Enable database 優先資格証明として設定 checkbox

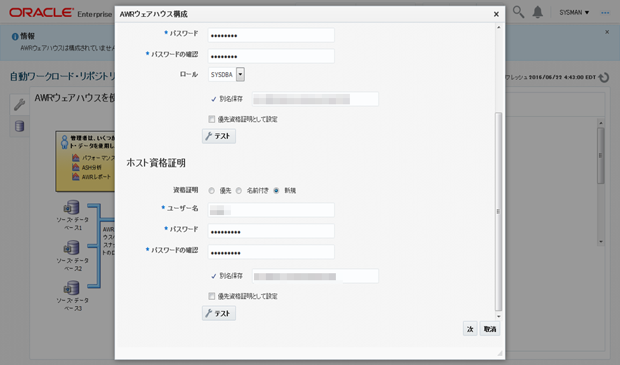pos(212,119)
